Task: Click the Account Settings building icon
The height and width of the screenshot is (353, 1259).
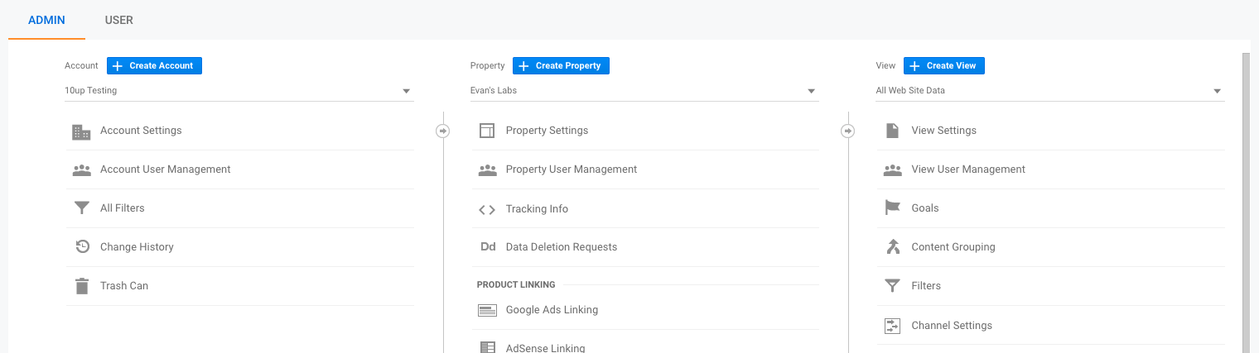Action: tap(81, 131)
